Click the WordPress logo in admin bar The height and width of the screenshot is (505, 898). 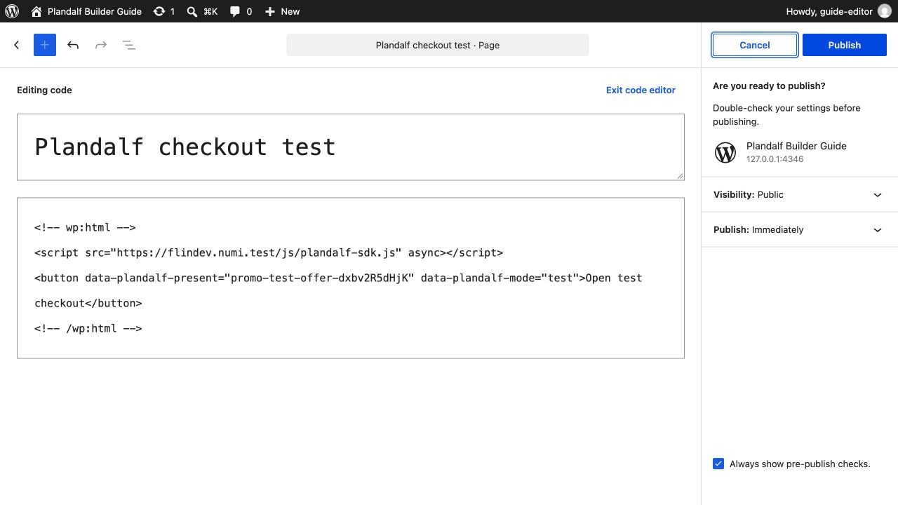click(x=12, y=11)
